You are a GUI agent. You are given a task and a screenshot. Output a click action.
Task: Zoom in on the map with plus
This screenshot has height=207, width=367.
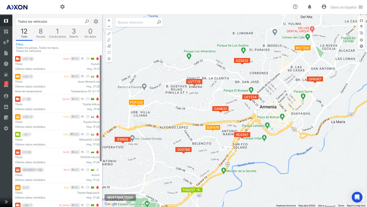click(109, 20)
